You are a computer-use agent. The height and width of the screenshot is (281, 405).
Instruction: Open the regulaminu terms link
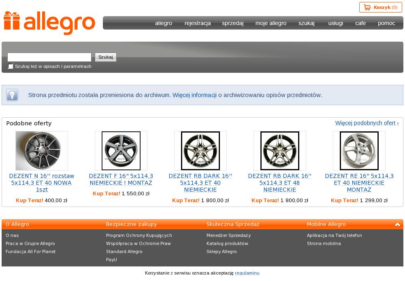(247, 273)
